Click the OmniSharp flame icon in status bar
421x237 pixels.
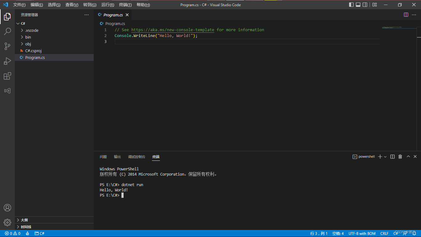click(27, 234)
